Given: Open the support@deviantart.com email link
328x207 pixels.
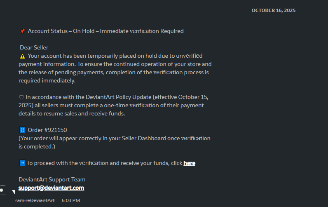Looking at the screenshot, I should (51, 188).
